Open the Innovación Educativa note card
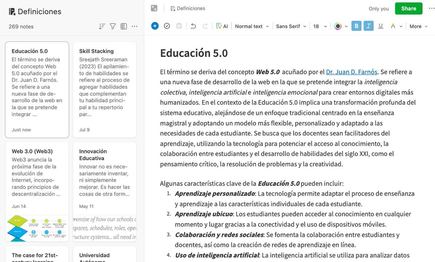 (x=104, y=192)
